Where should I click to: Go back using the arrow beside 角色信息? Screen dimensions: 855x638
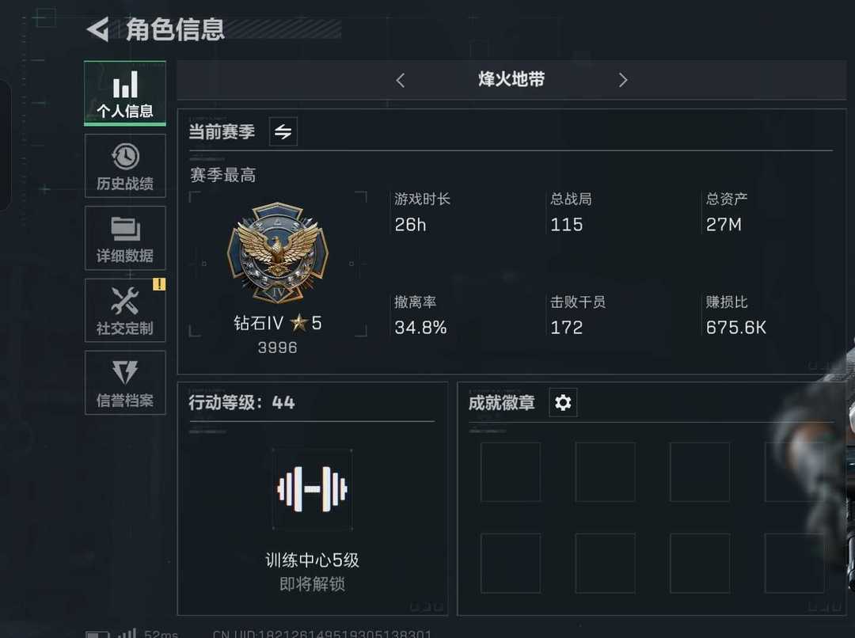[x=98, y=29]
